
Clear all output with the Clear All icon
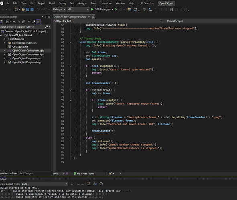coord(89,184)
